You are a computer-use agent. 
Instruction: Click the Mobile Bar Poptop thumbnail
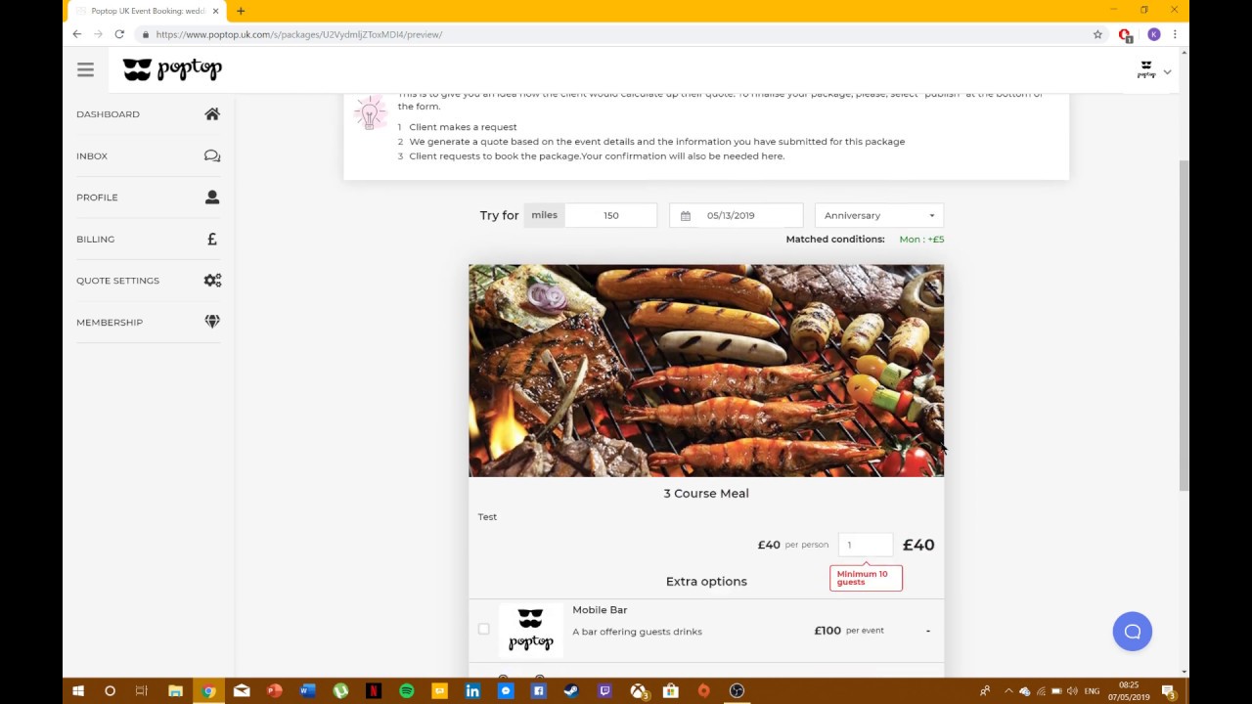point(530,630)
